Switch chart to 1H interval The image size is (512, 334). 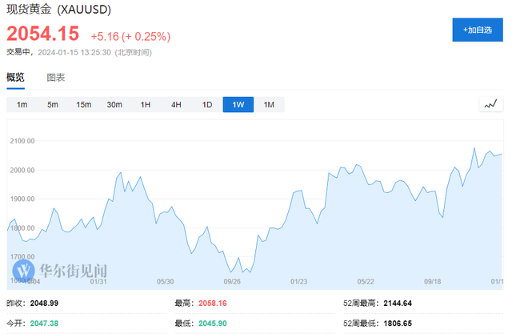pos(146,105)
